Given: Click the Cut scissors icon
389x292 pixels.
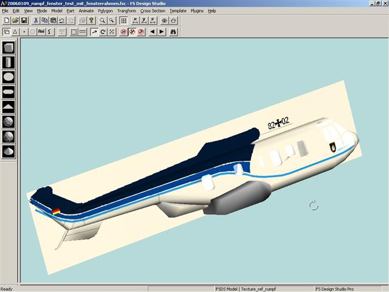Looking at the screenshot, I should [36, 21].
